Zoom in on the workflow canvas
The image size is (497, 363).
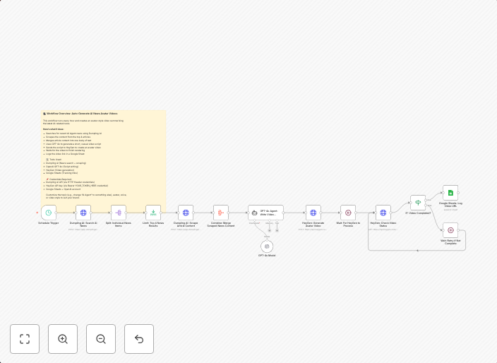pos(63,339)
